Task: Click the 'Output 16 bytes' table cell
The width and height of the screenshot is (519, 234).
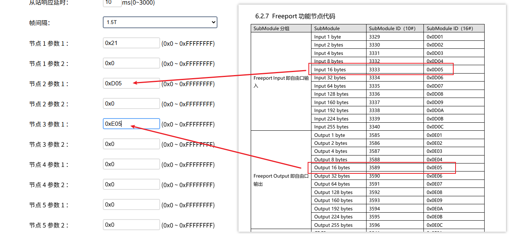Action: [x=332, y=168]
